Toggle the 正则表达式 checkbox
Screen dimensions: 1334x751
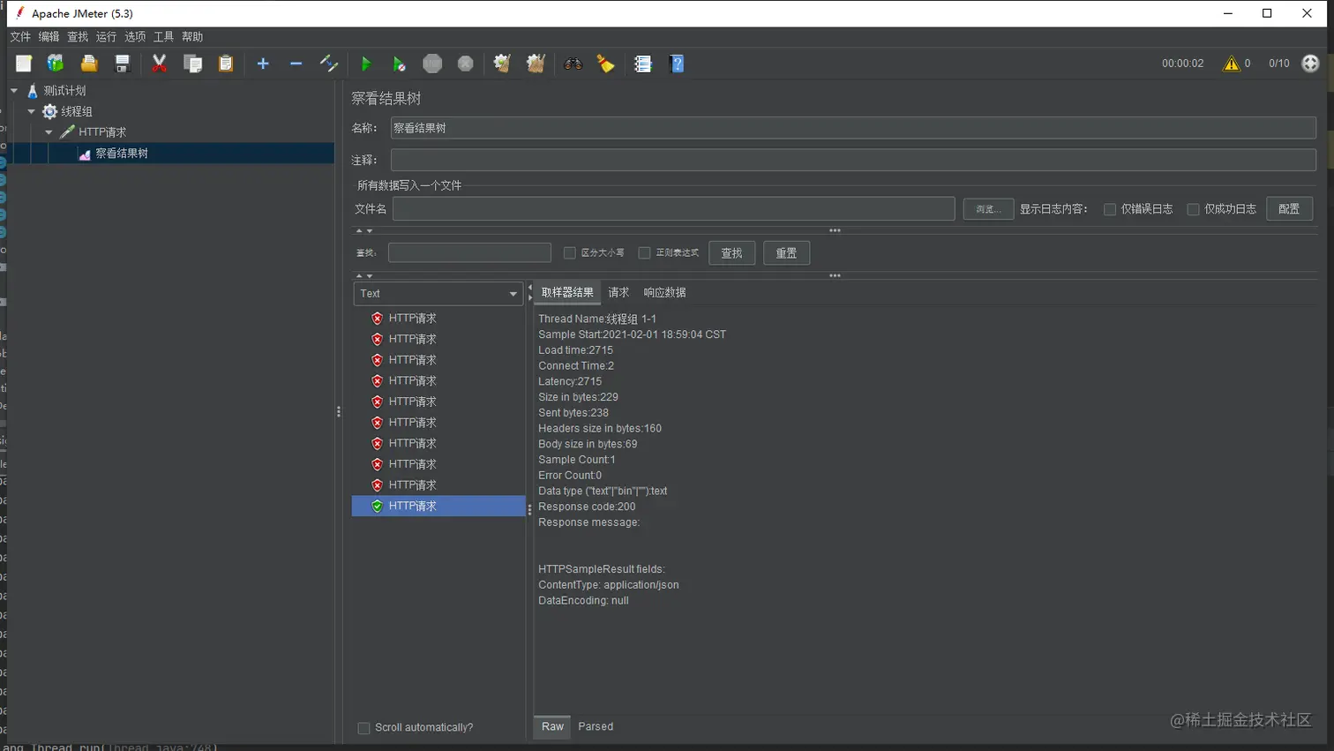[645, 253]
